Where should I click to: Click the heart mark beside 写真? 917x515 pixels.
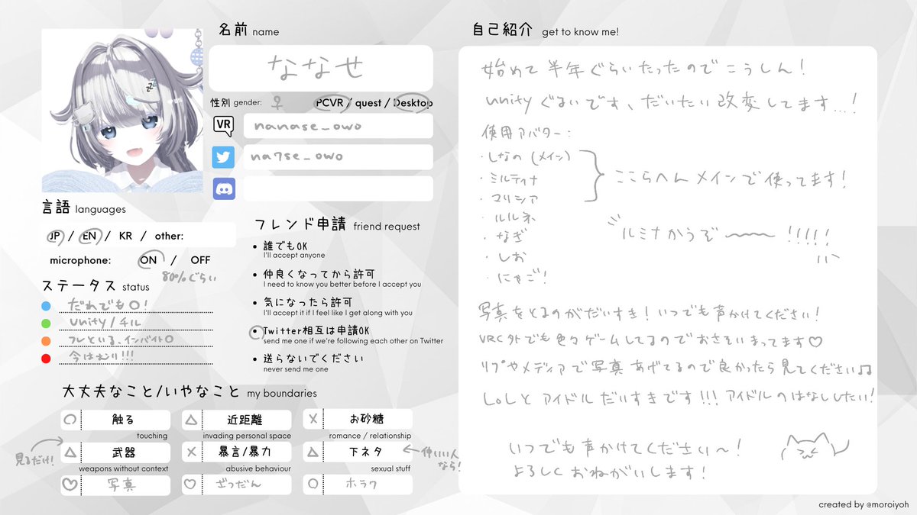pos(70,484)
